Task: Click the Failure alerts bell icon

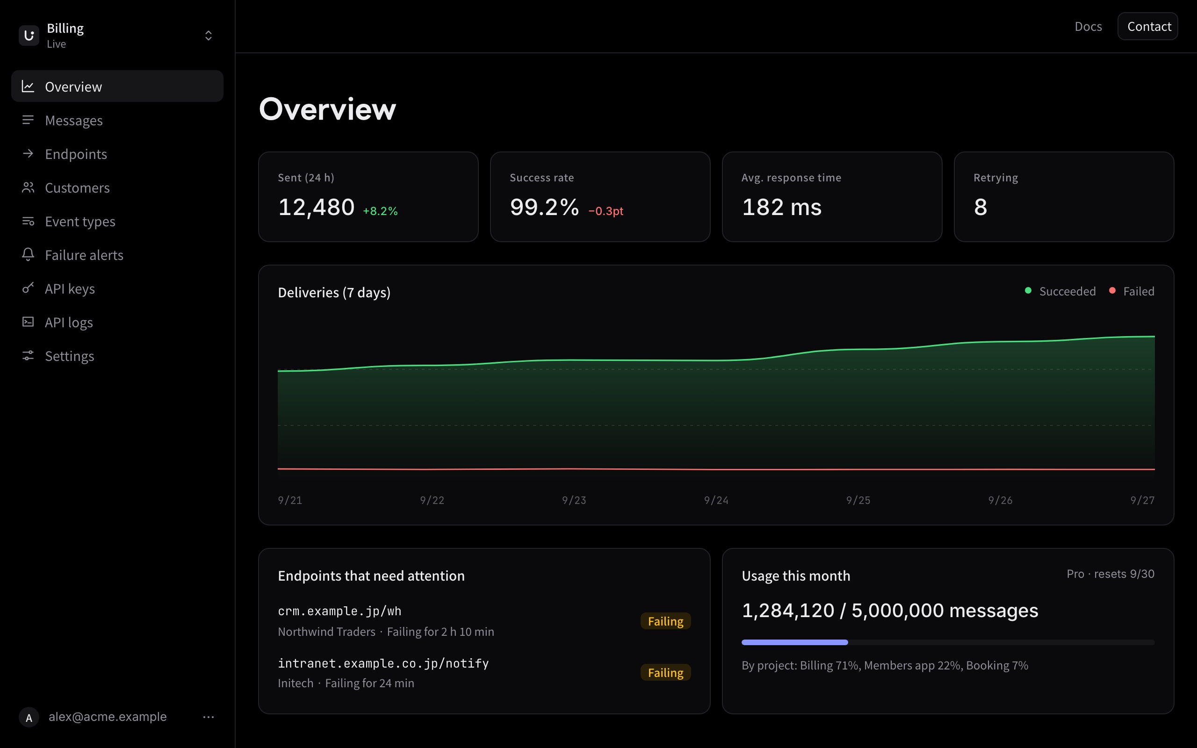Action: [x=28, y=255]
